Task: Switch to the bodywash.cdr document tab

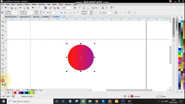Action: pos(25,17)
